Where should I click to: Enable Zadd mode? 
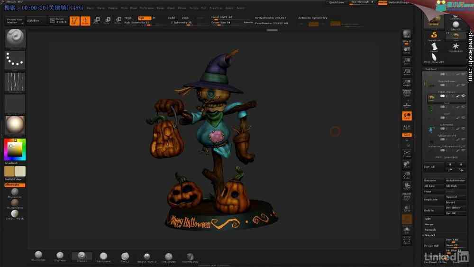pyautogui.click(x=172, y=18)
